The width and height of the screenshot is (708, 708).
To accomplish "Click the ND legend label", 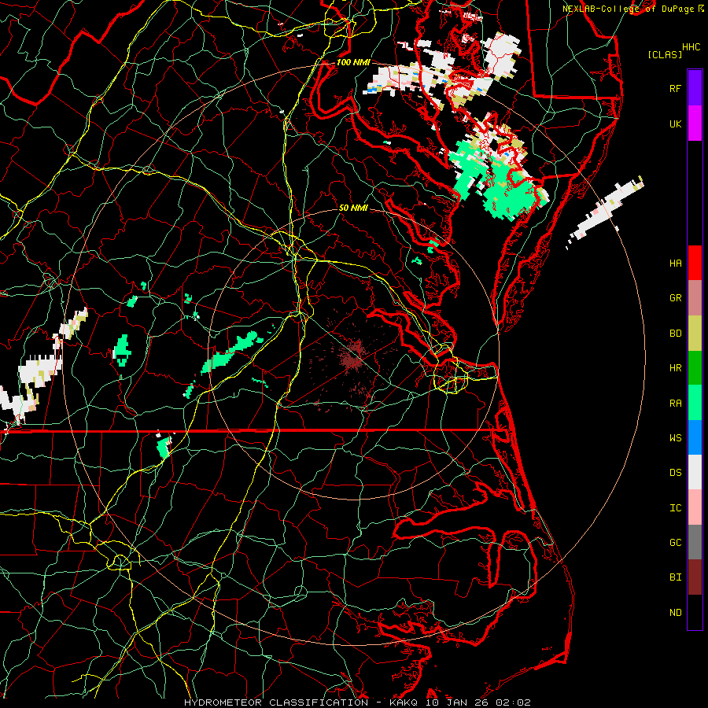I will [675, 613].
